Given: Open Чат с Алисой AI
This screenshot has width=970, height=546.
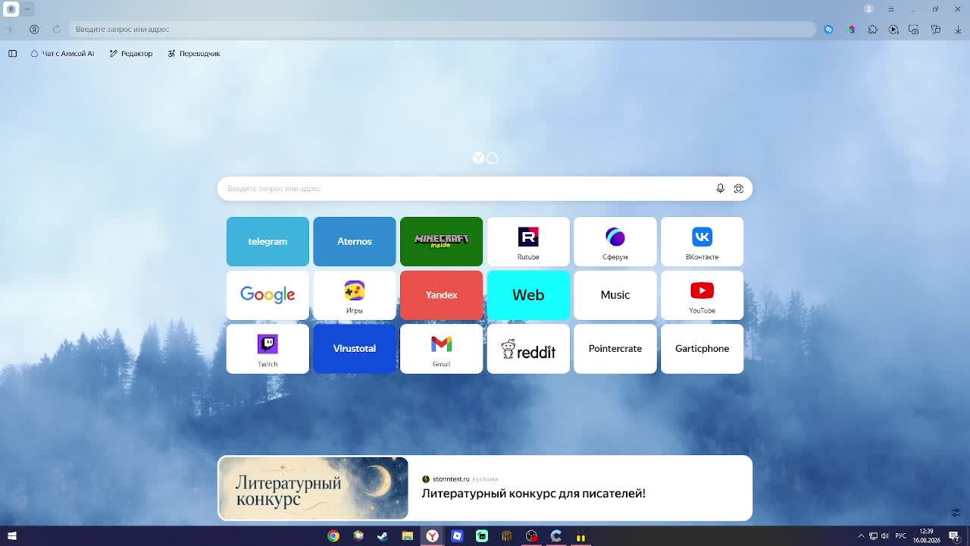Looking at the screenshot, I should click(x=62, y=54).
